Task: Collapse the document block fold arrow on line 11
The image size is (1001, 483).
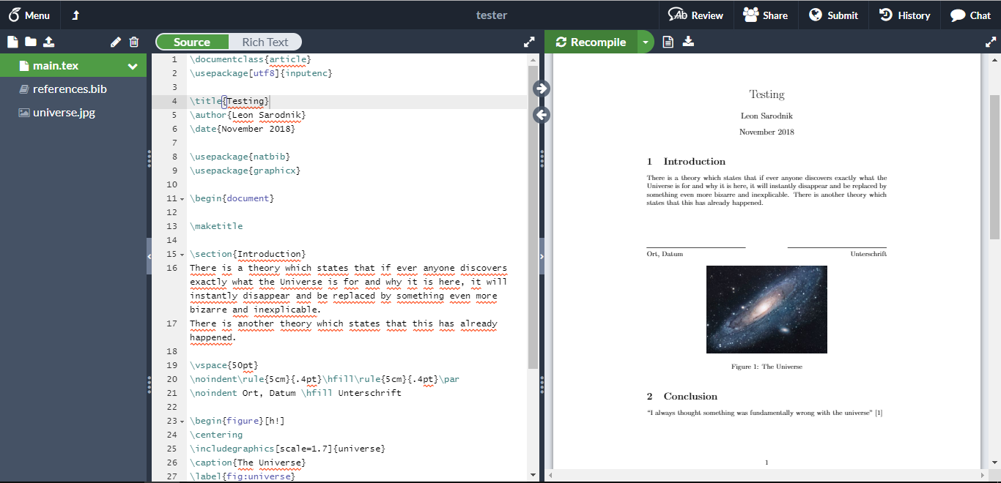Action: coord(182,199)
